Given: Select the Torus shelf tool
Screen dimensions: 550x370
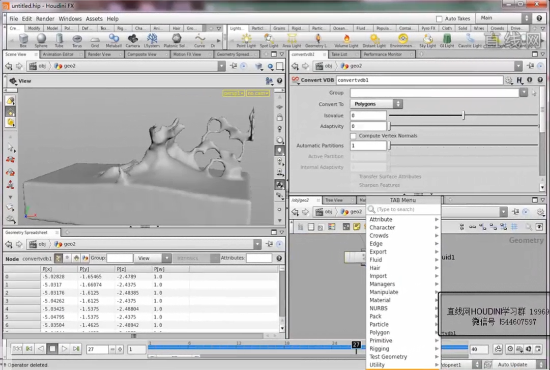Looking at the screenshot, I should tap(77, 40).
